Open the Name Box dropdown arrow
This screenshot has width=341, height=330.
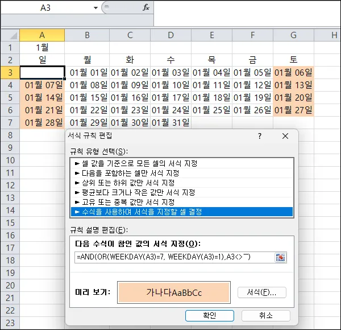point(95,8)
